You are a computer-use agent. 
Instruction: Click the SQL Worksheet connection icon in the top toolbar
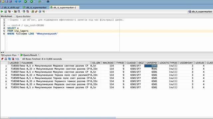(40, 2)
